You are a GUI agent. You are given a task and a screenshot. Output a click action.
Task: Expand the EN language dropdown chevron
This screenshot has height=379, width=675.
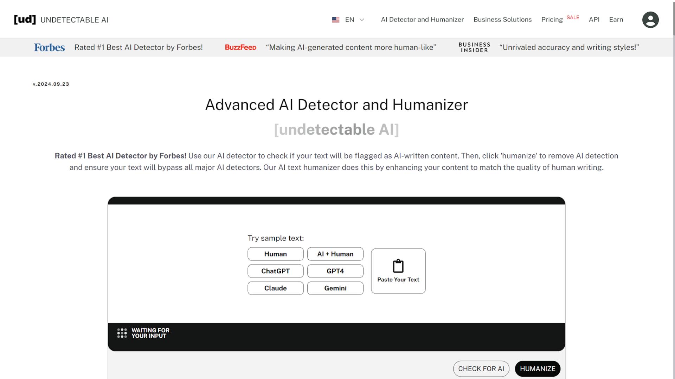pos(362,20)
